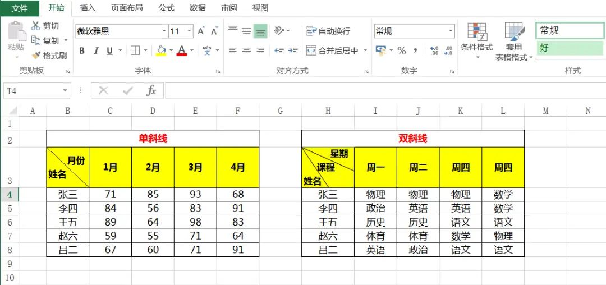Screen dimensions: 606x285
Task: Open the number format 常规 dropdown
Action: 451,31
